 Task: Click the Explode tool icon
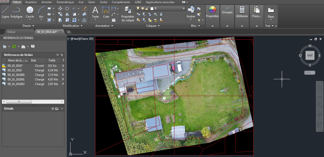(84, 14)
